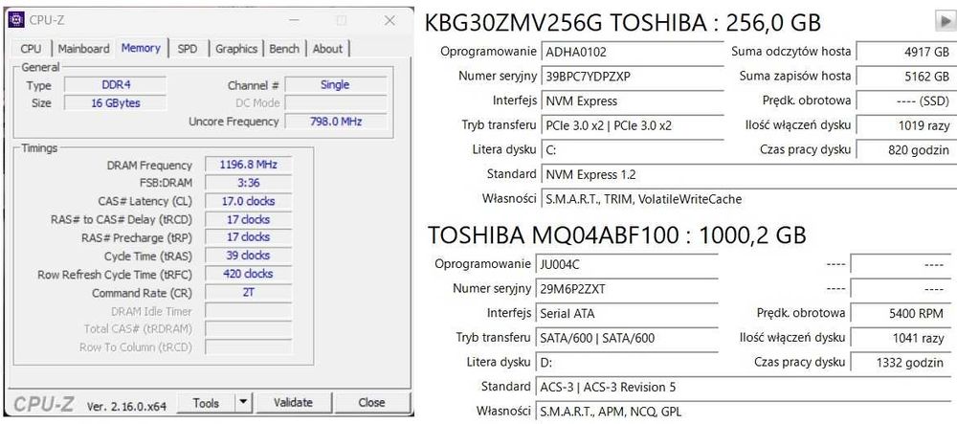Click serial number 39BPC7YDPZXP

(x=633, y=77)
